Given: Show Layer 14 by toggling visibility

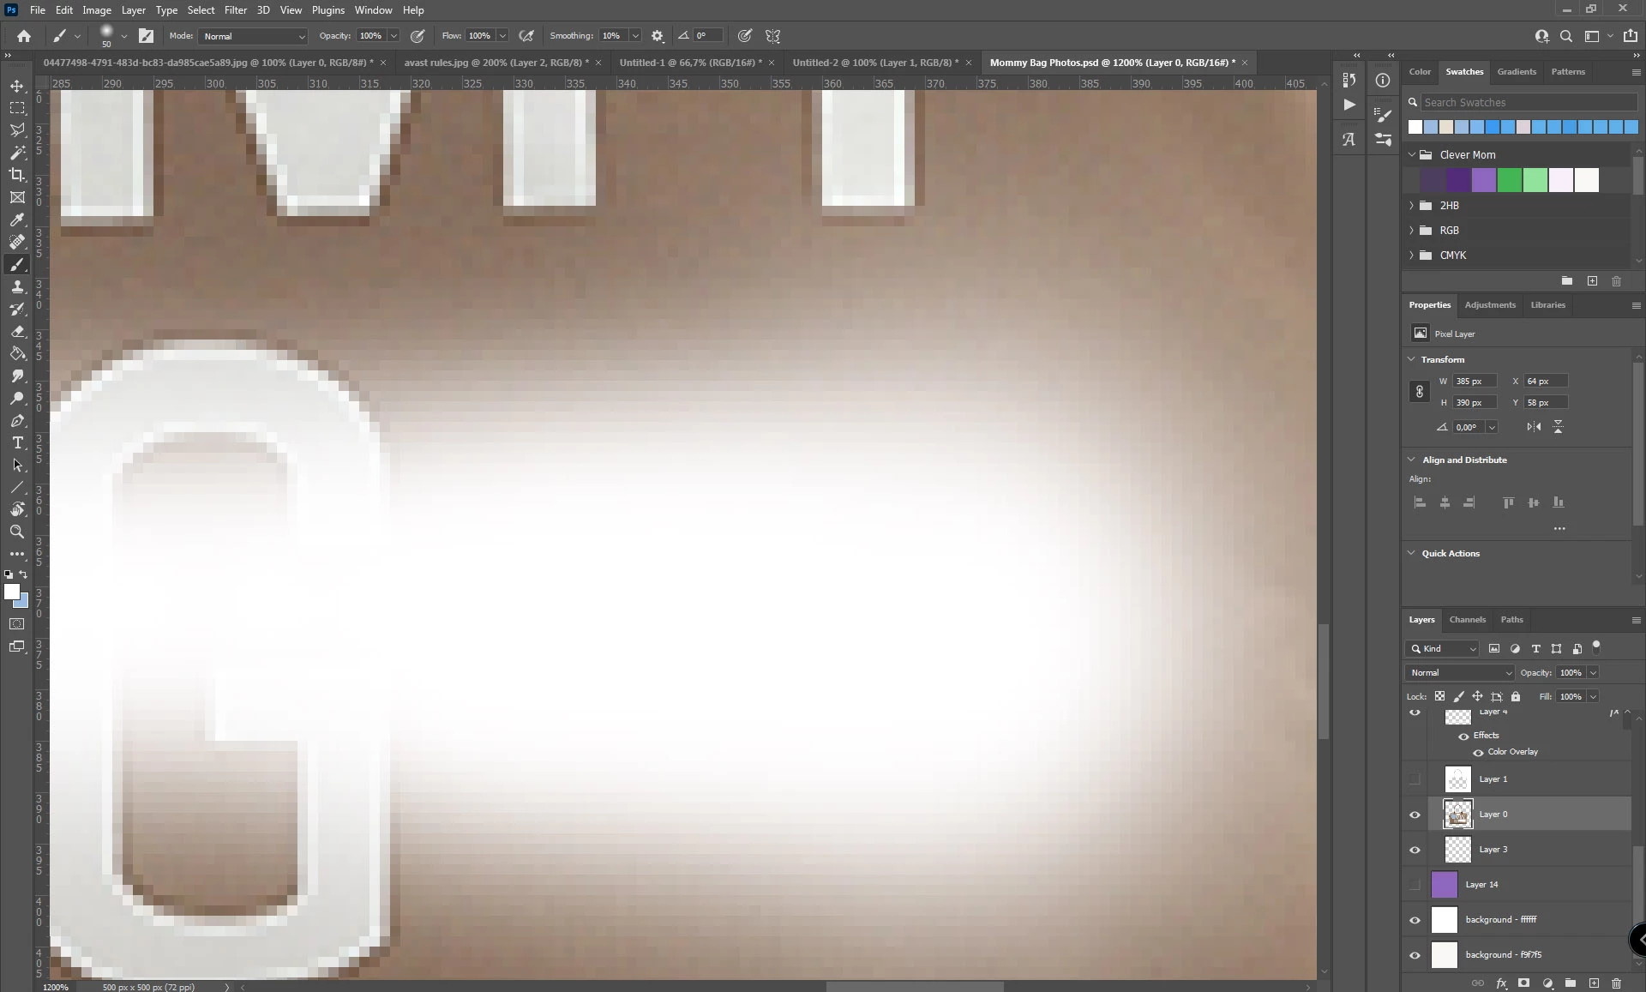Looking at the screenshot, I should pos(1415,885).
